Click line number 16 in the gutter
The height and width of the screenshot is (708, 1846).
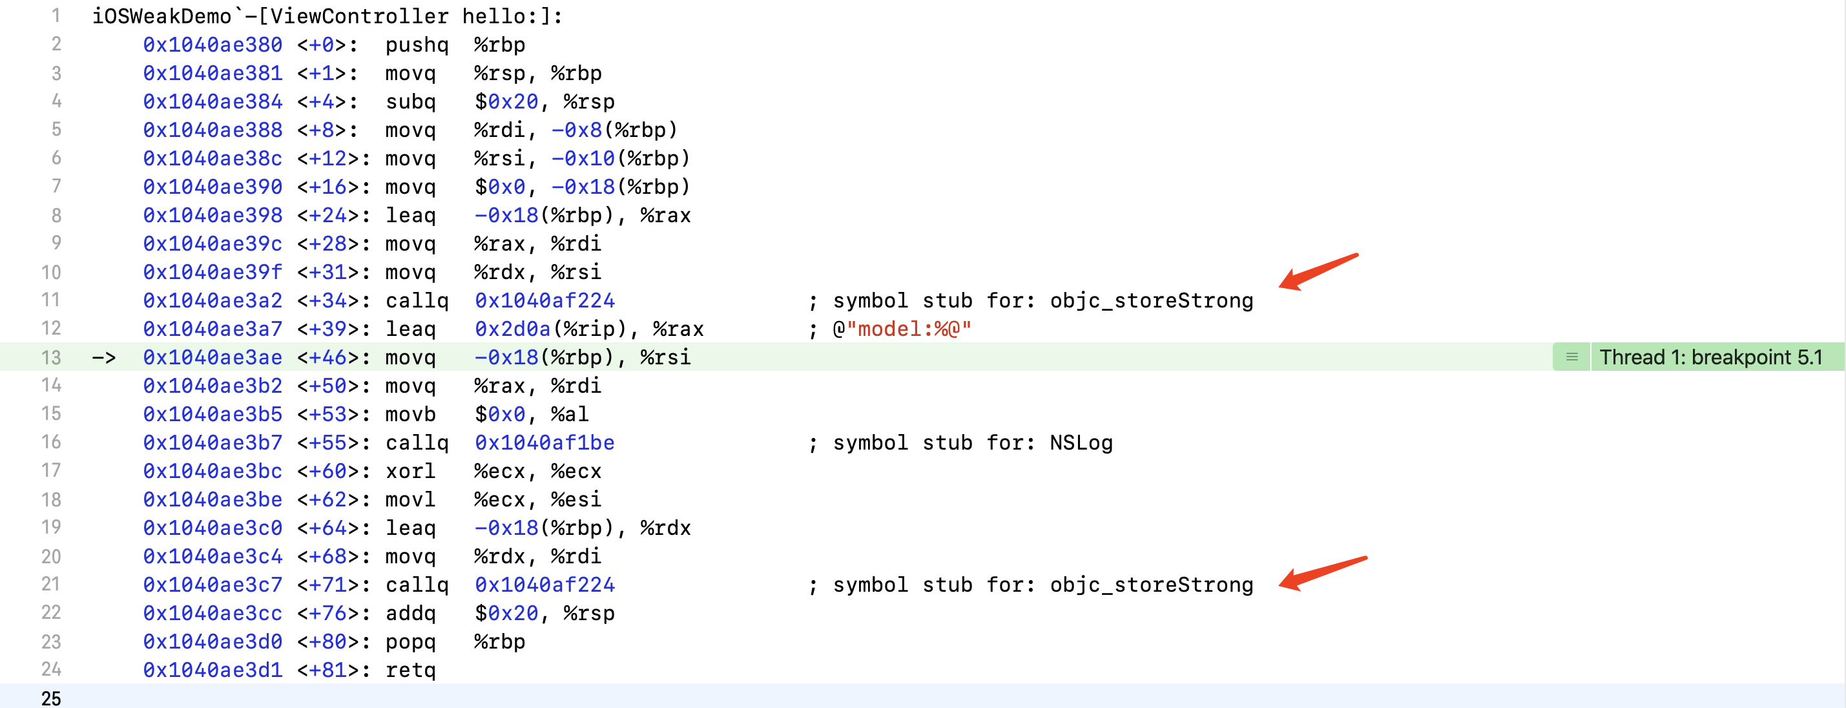[x=51, y=442]
